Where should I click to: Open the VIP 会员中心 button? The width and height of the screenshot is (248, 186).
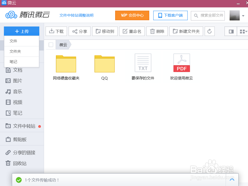(x=132, y=15)
